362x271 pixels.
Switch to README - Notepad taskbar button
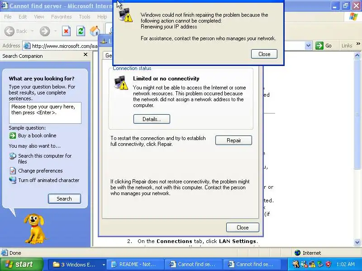point(136,264)
